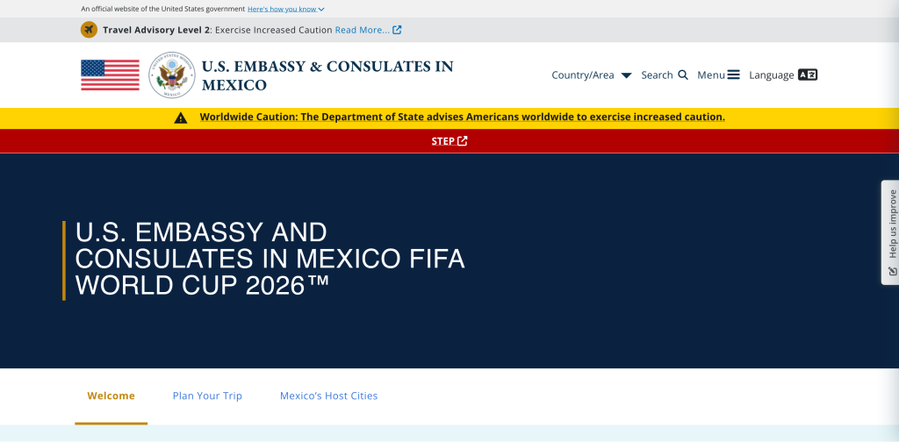Image resolution: width=899 pixels, height=442 pixels.
Task: Expand the Country/Area dropdown arrow
Action: [x=626, y=75]
